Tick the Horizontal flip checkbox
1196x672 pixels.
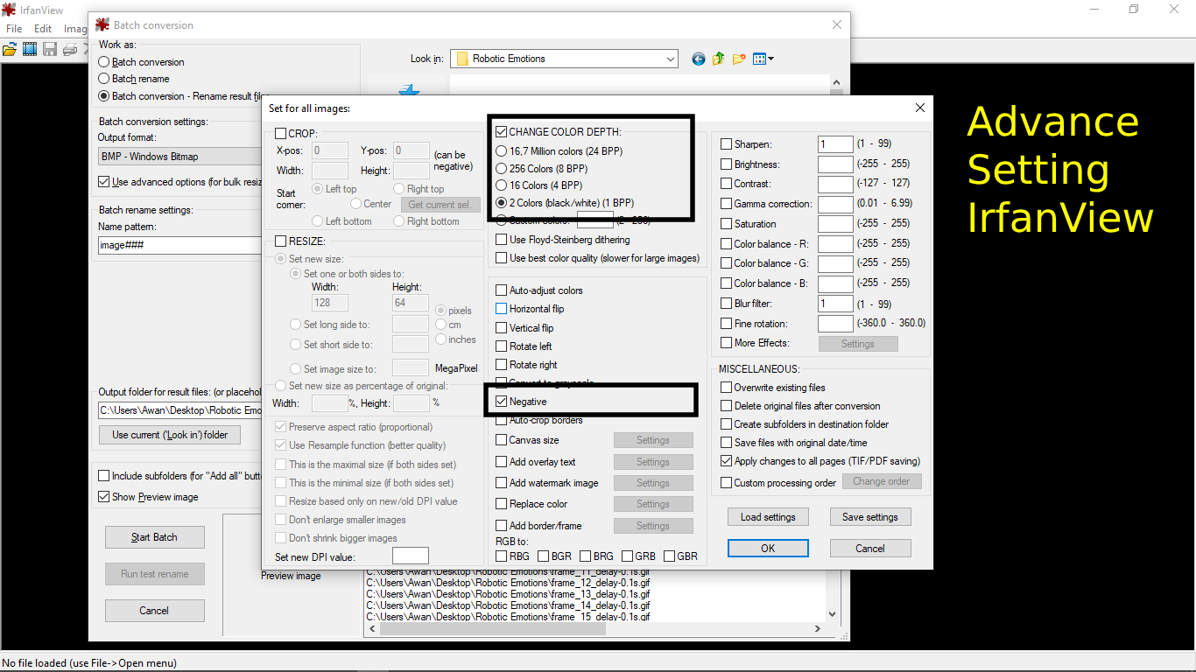click(501, 309)
